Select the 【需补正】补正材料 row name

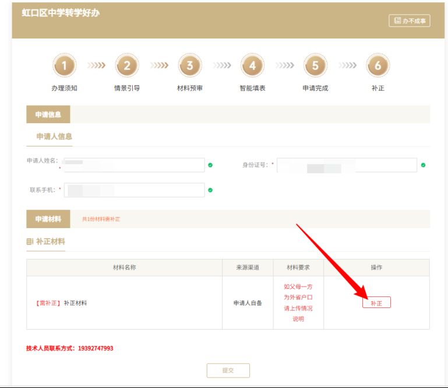click(60, 303)
